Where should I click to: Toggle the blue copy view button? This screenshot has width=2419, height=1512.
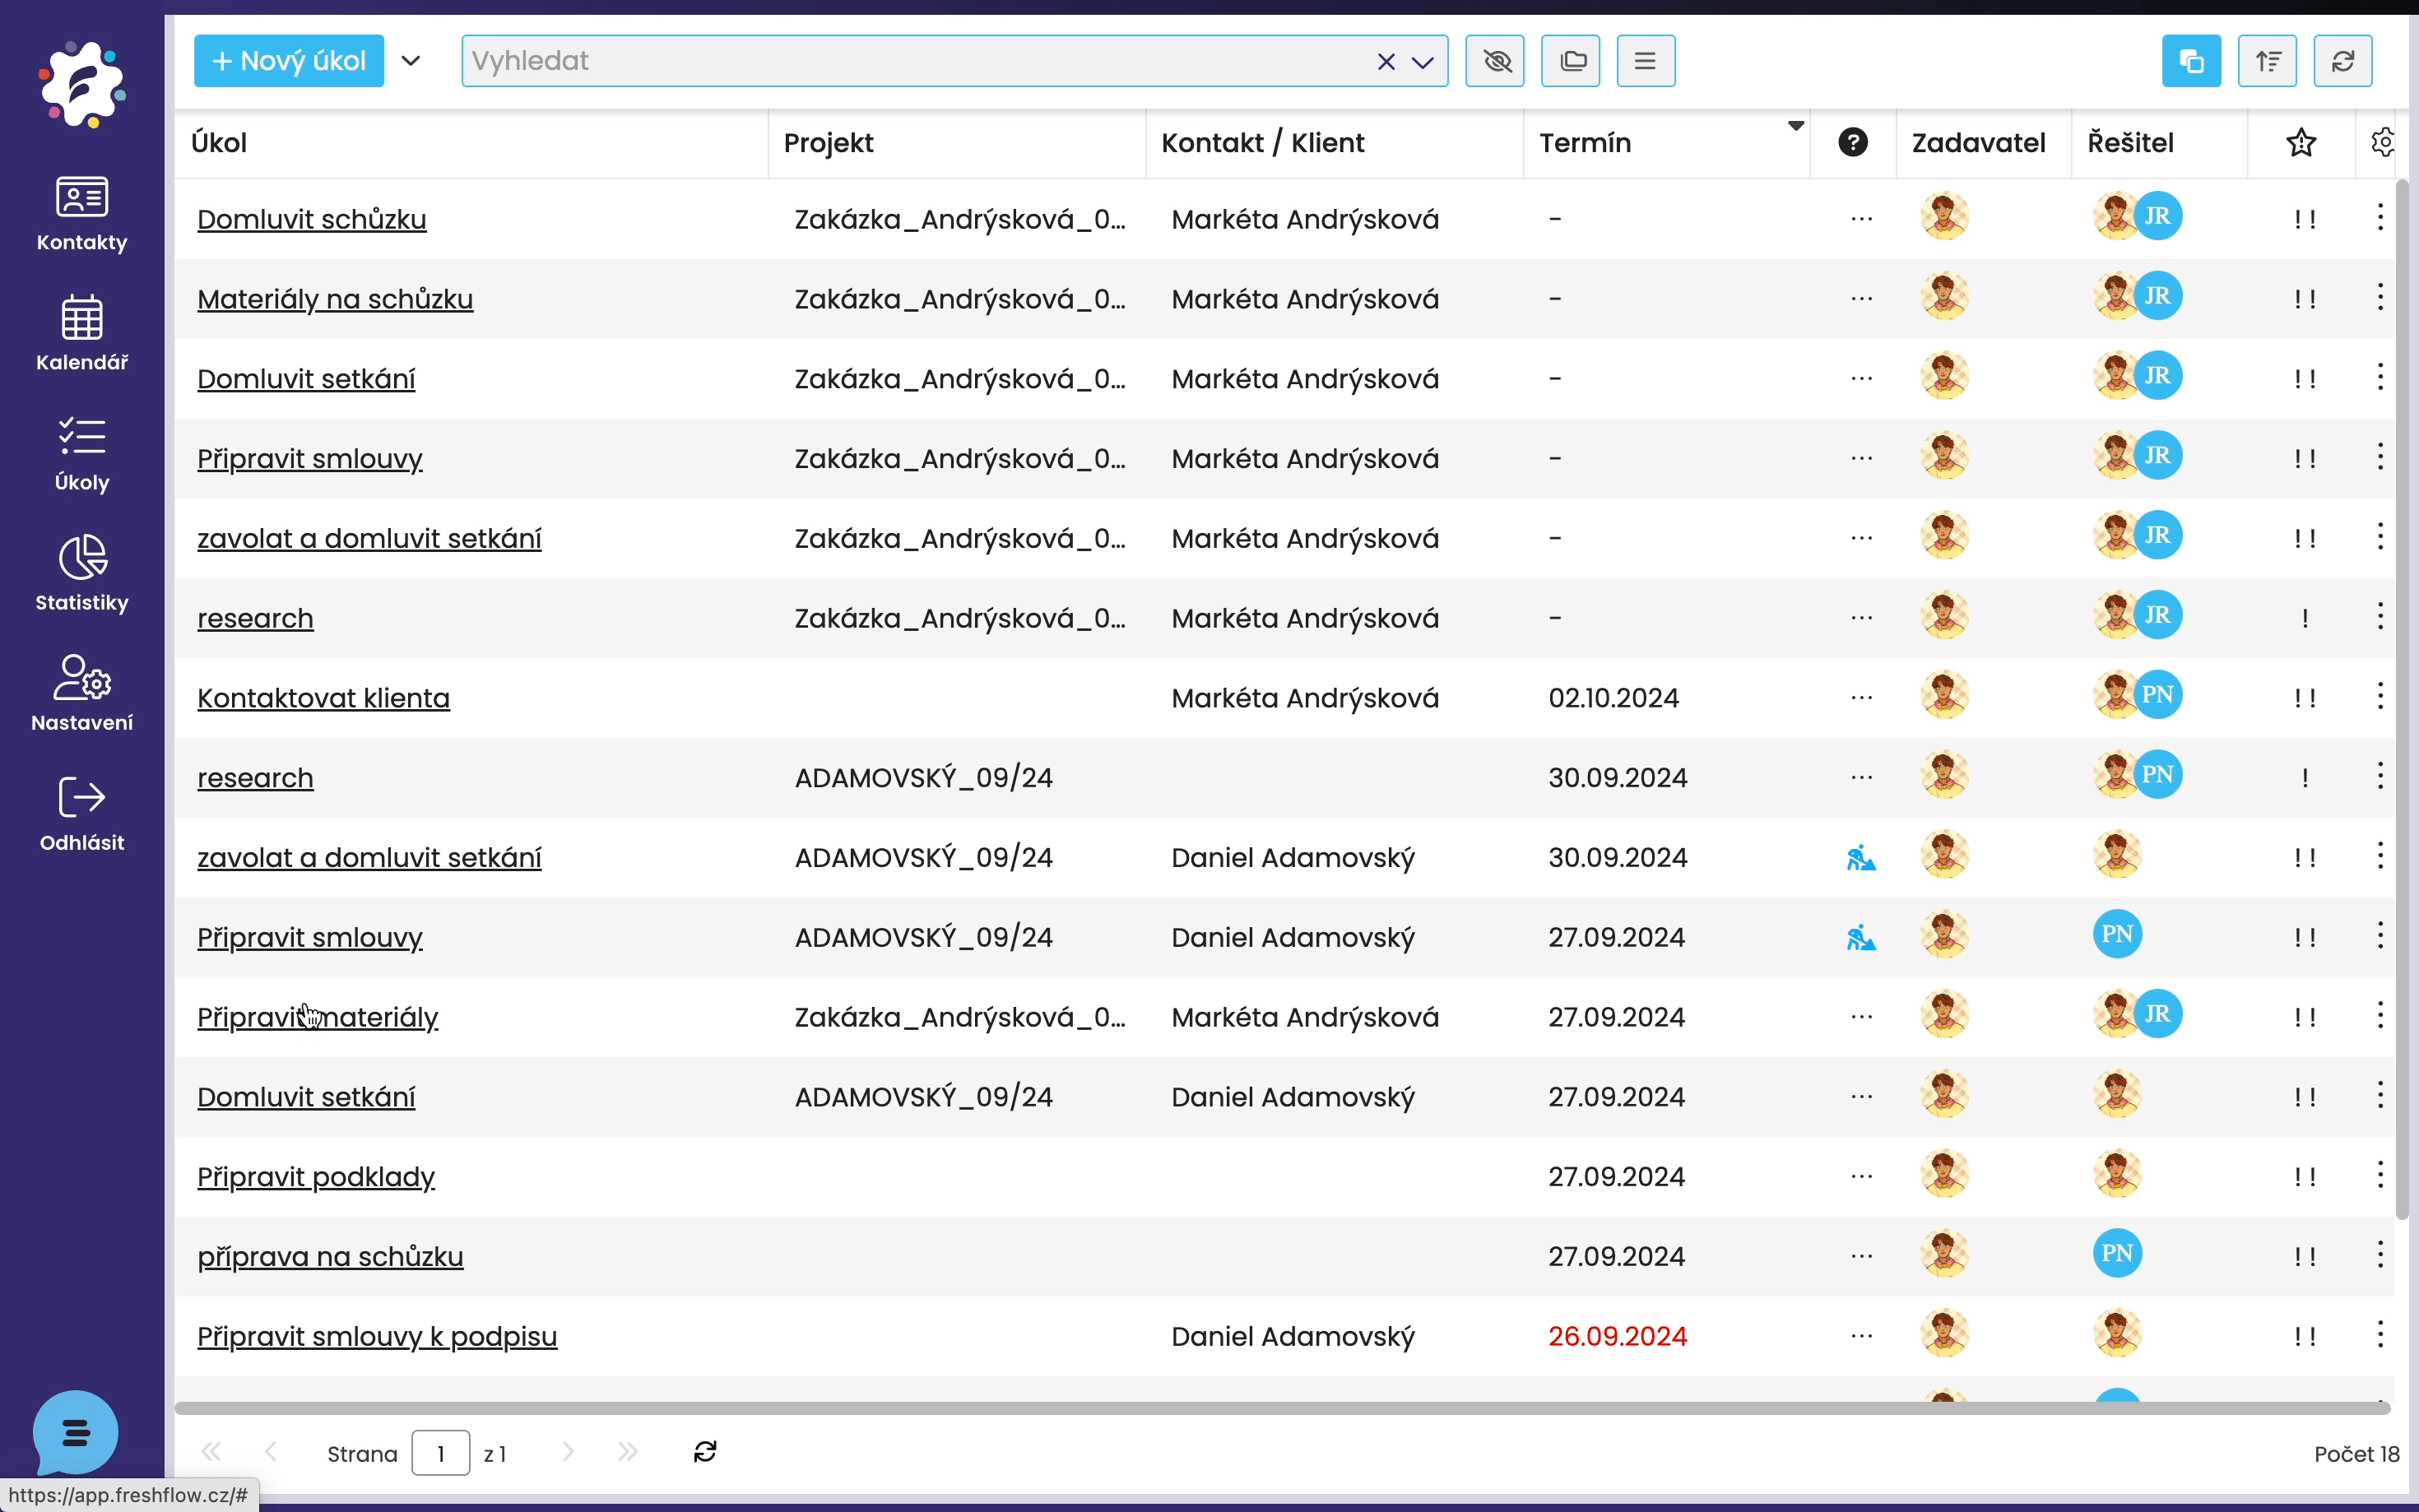pos(2190,61)
